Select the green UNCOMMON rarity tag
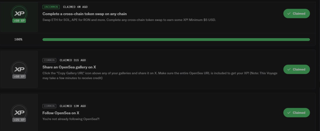320x131 pixels. coord(51,7)
